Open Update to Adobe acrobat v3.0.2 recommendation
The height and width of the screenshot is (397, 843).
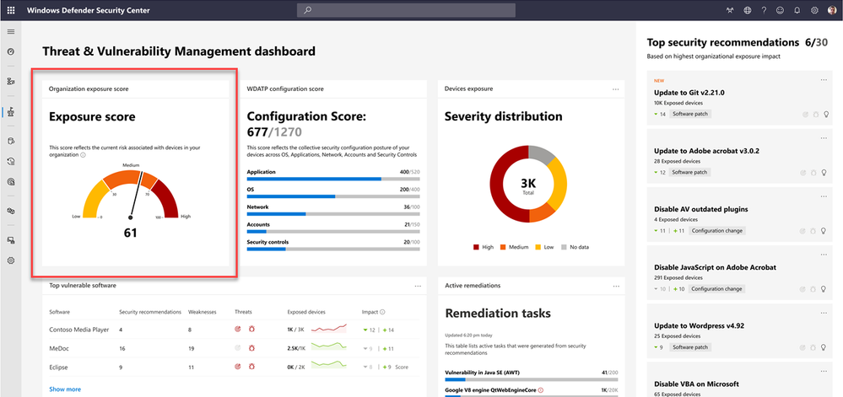click(706, 151)
